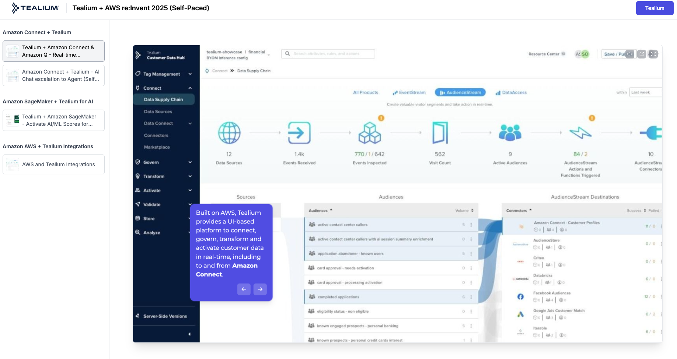Click the Events Received arrow icon
Image resolution: width=677 pixels, height=359 pixels.
point(299,133)
